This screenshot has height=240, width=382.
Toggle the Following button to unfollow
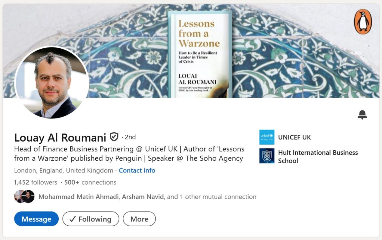point(91,219)
